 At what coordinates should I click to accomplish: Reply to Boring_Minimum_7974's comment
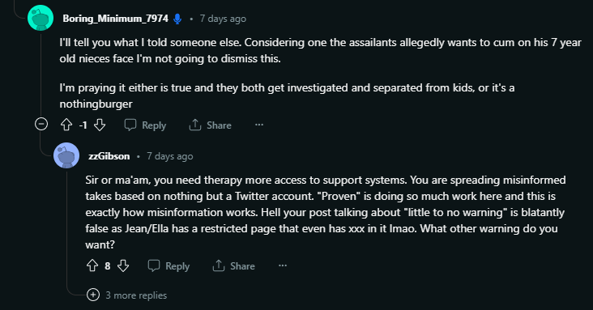pyautogui.click(x=145, y=125)
